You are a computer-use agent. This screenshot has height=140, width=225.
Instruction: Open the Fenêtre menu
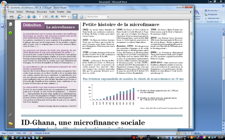(x=60, y=12)
